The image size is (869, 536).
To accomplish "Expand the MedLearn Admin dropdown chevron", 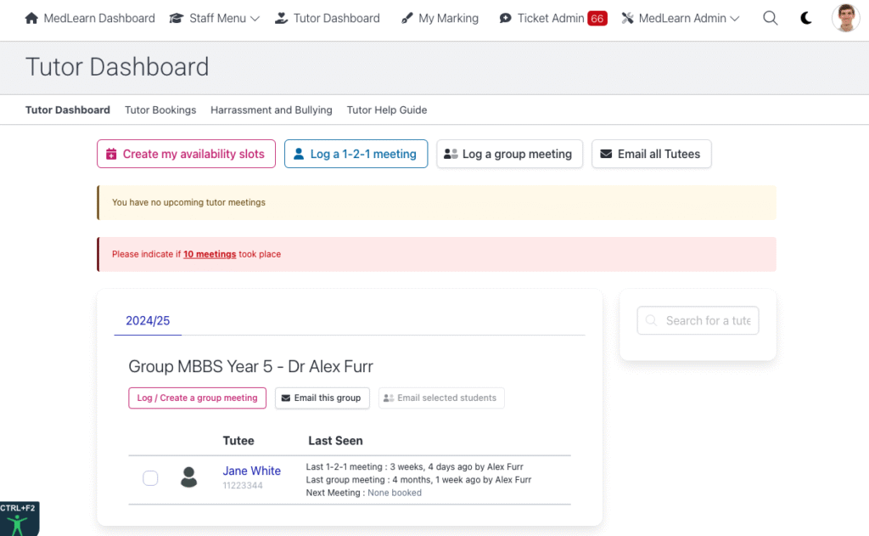I will pos(735,19).
